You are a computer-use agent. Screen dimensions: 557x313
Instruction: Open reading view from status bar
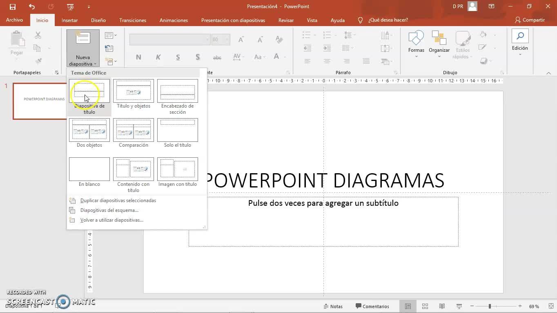coord(442,306)
